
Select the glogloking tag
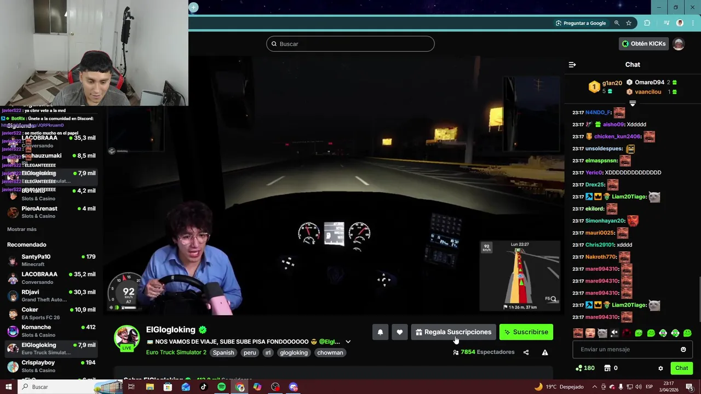coord(294,352)
